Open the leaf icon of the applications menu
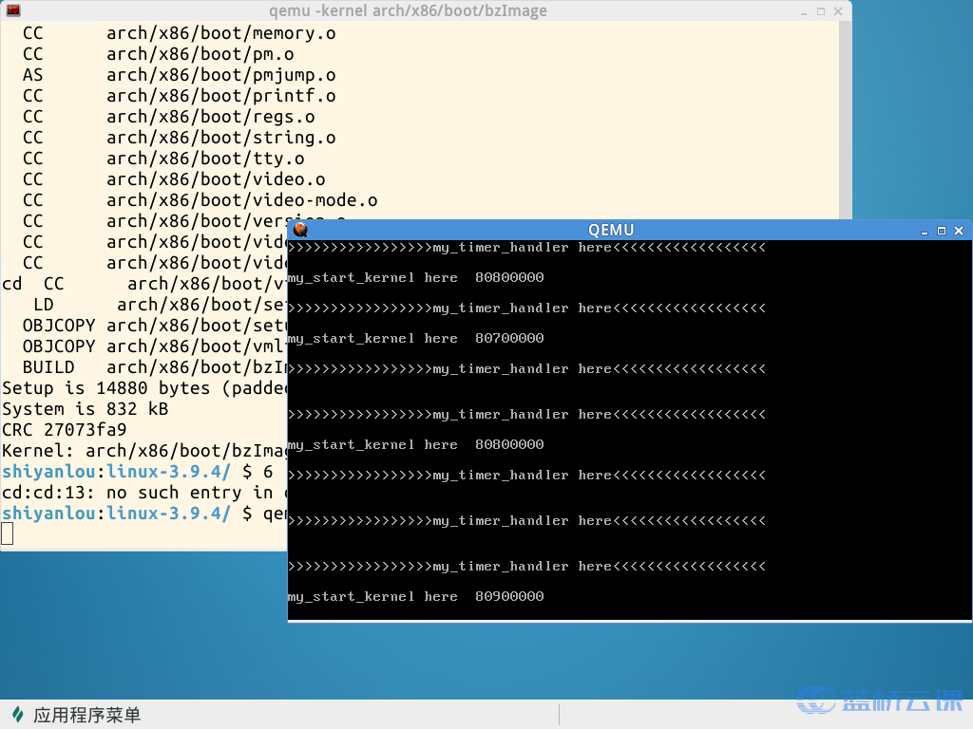Image resolution: width=973 pixels, height=729 pixels. (18, 715)
